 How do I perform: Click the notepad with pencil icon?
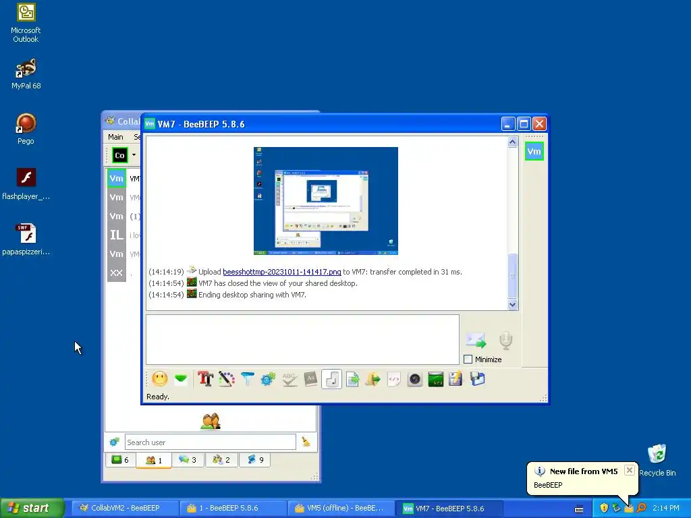[455, 379]
